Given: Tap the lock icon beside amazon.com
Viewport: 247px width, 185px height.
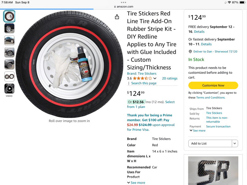Looking at the screenshot, I should pyautogui.click(x=115, y=6).
